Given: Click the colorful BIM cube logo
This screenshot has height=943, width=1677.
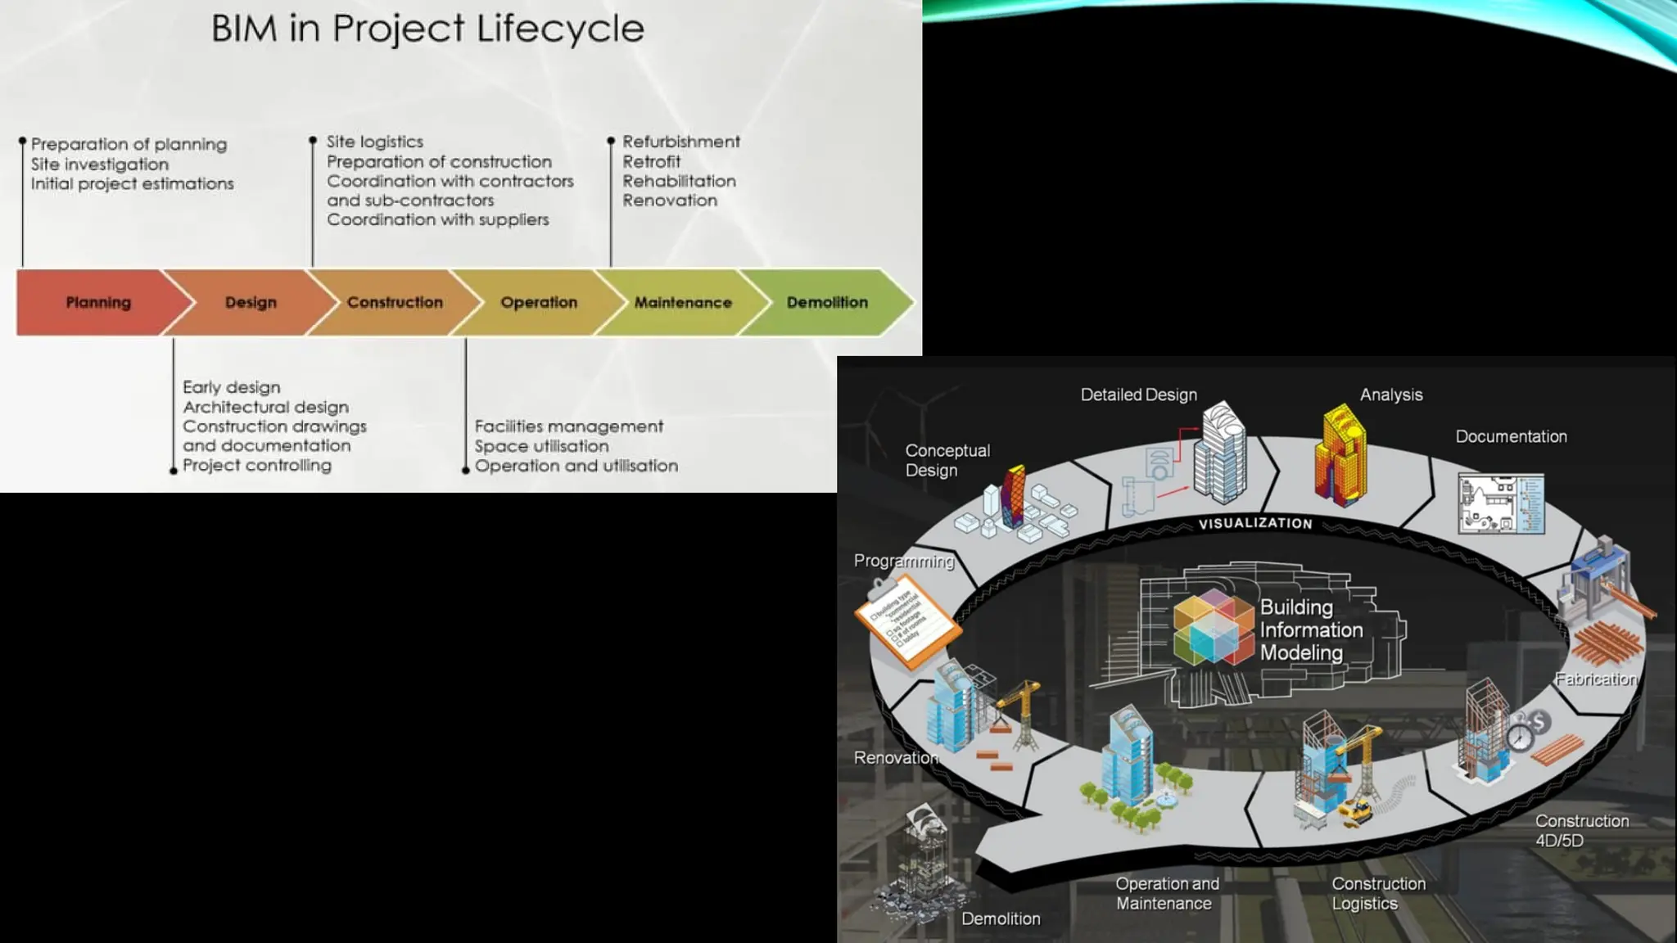Looking at the screenshot, I should pos(1213,629).
